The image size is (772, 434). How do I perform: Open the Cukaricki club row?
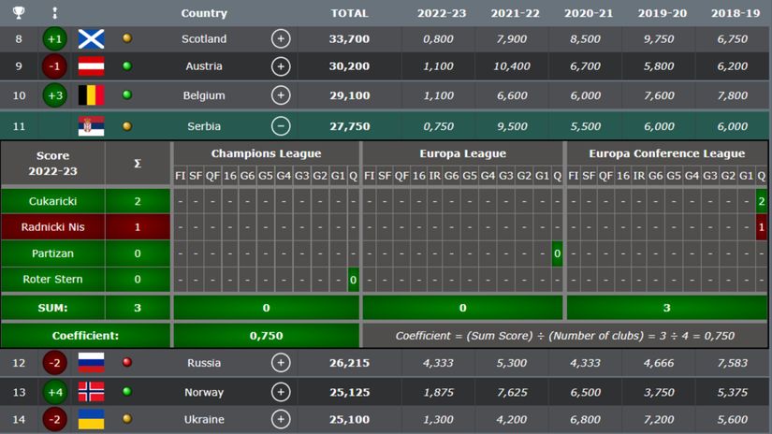(52, 201)
